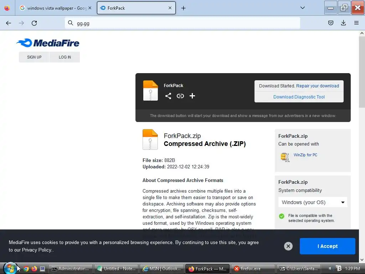Screen dimensions: 365x274
Task: Click the I Accept cookies button
Action: tap(328, 246)
